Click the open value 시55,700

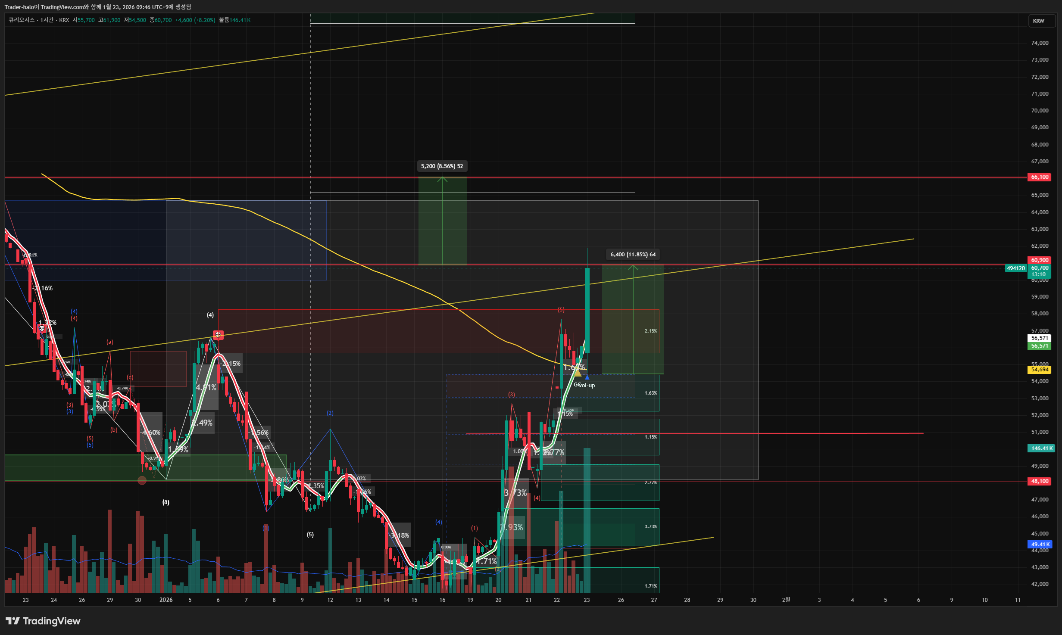point(84,20)
